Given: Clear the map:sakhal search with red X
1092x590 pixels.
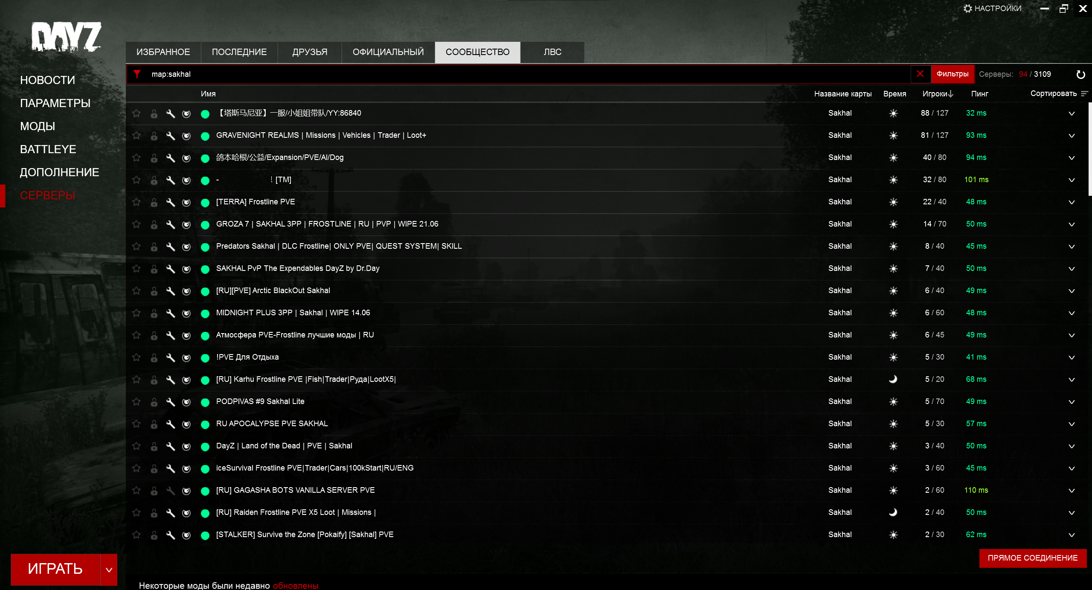Looking at the screenshot, I should [920, 74].
